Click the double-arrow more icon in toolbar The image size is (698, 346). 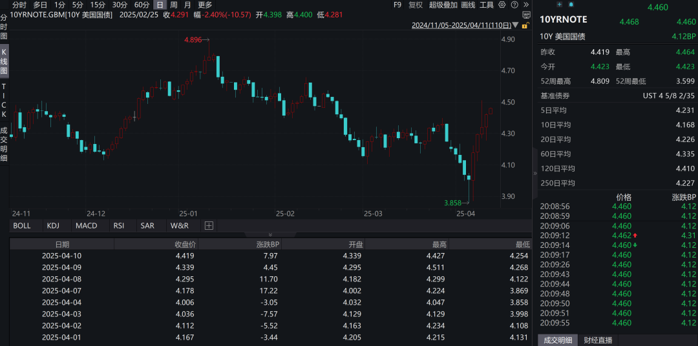click(527, 5)
